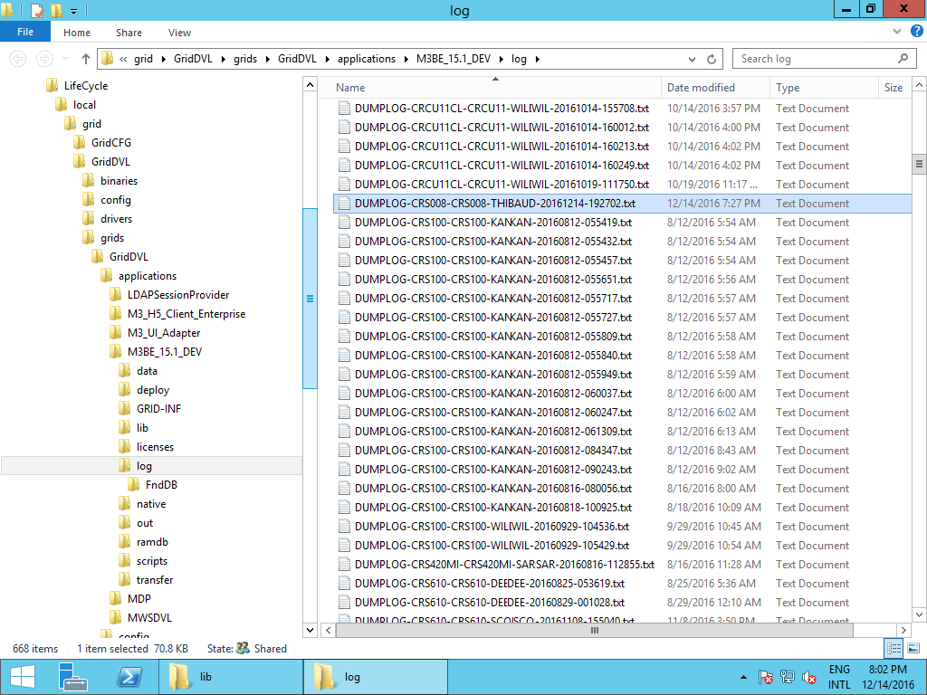Switch to large icons thumbnail view
This screenshot has height=695, width=927.
911,648
